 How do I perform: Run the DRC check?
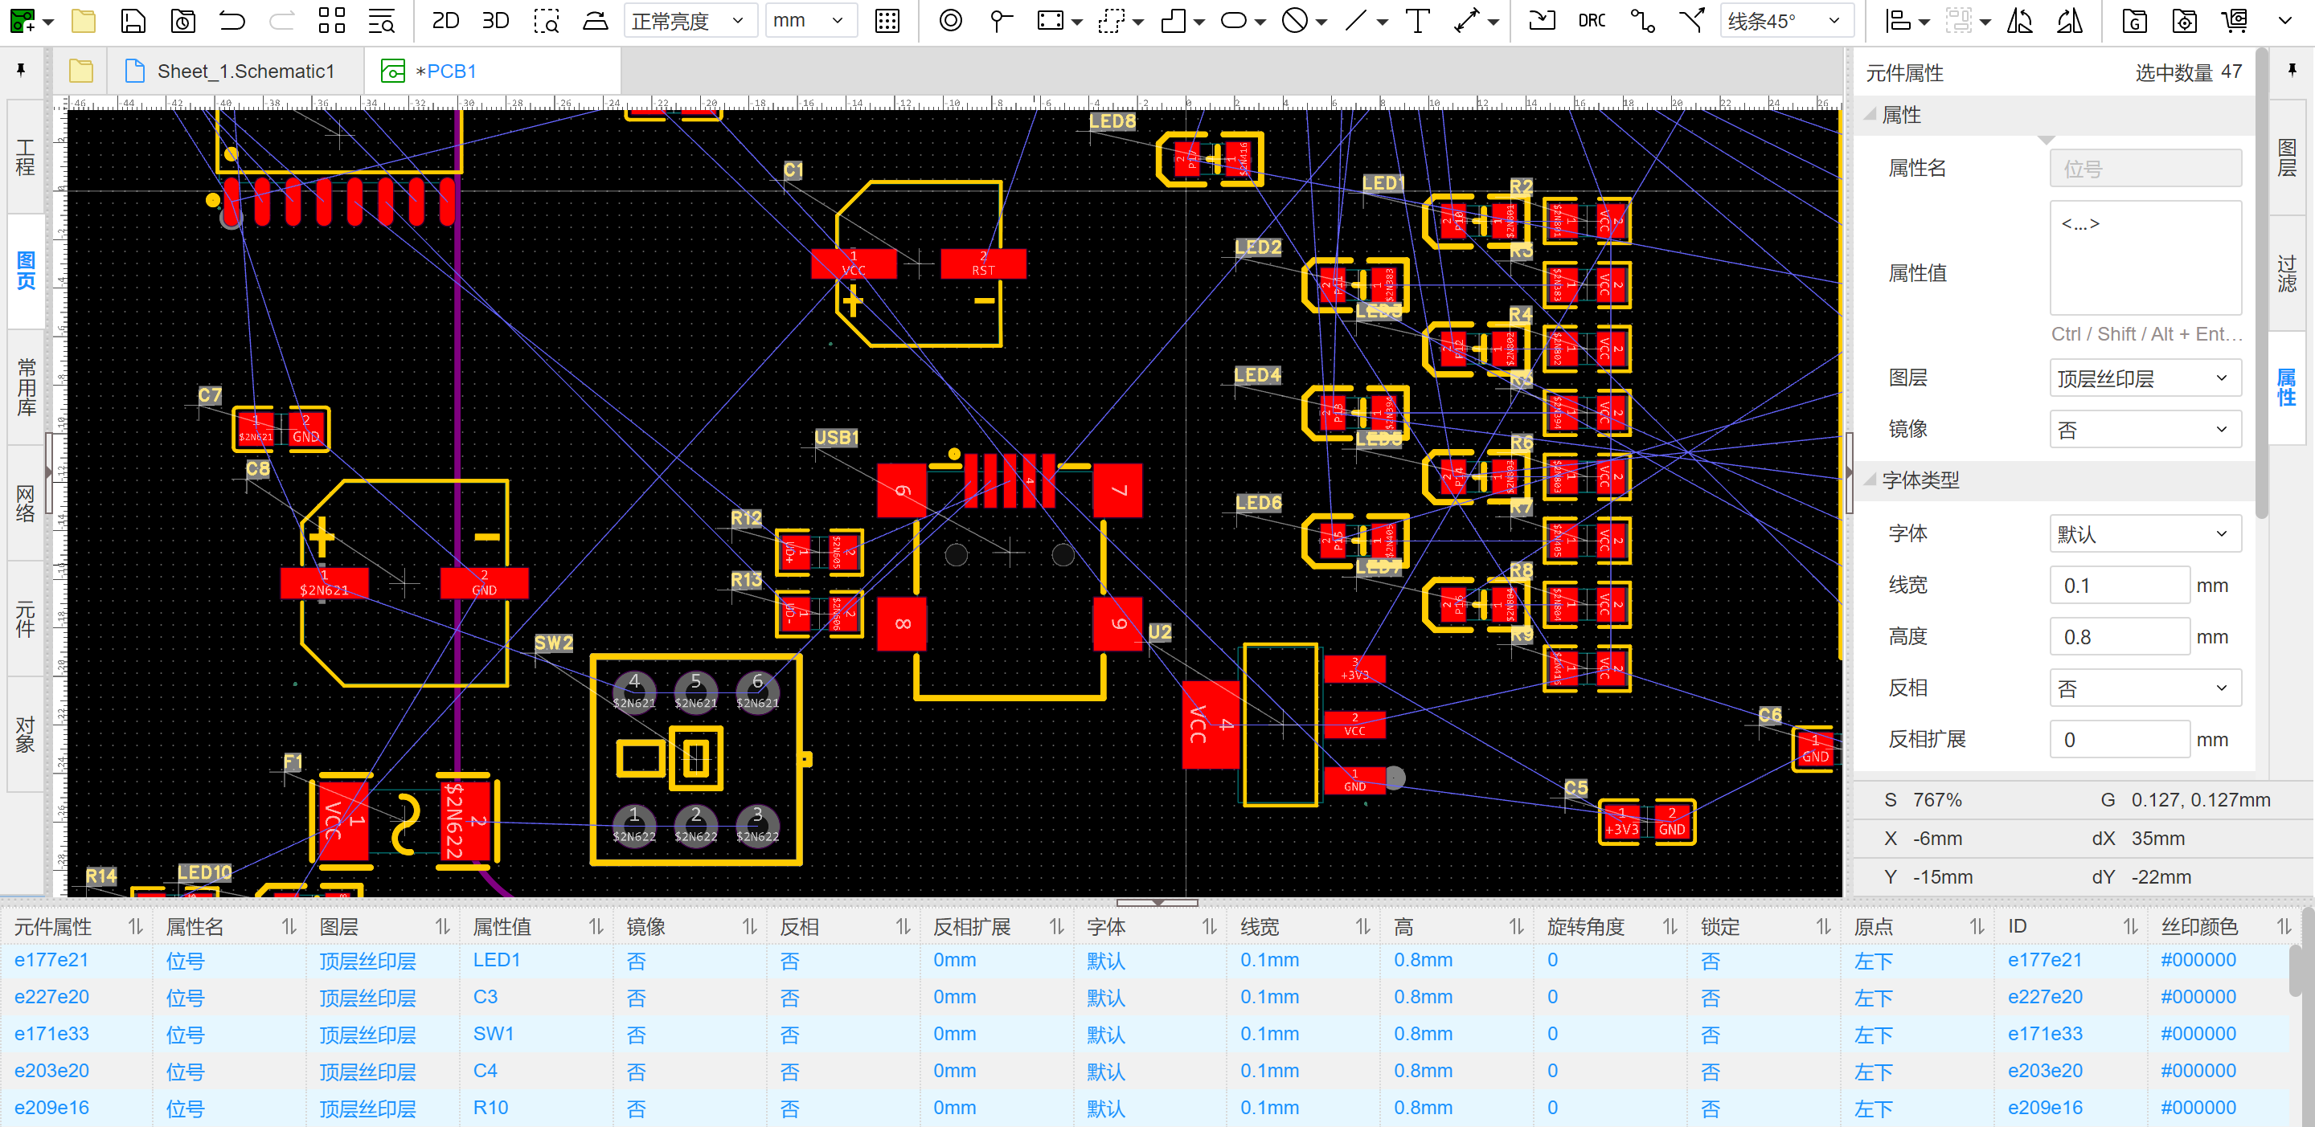1592,20
